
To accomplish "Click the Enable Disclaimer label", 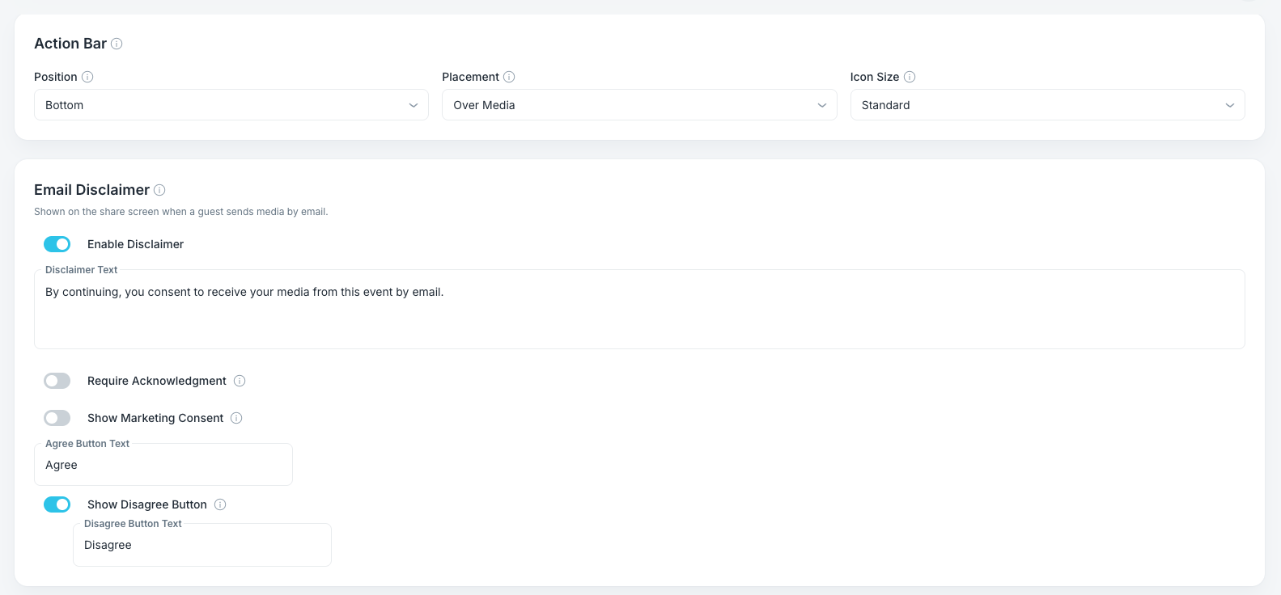I will tap(135, 244).
